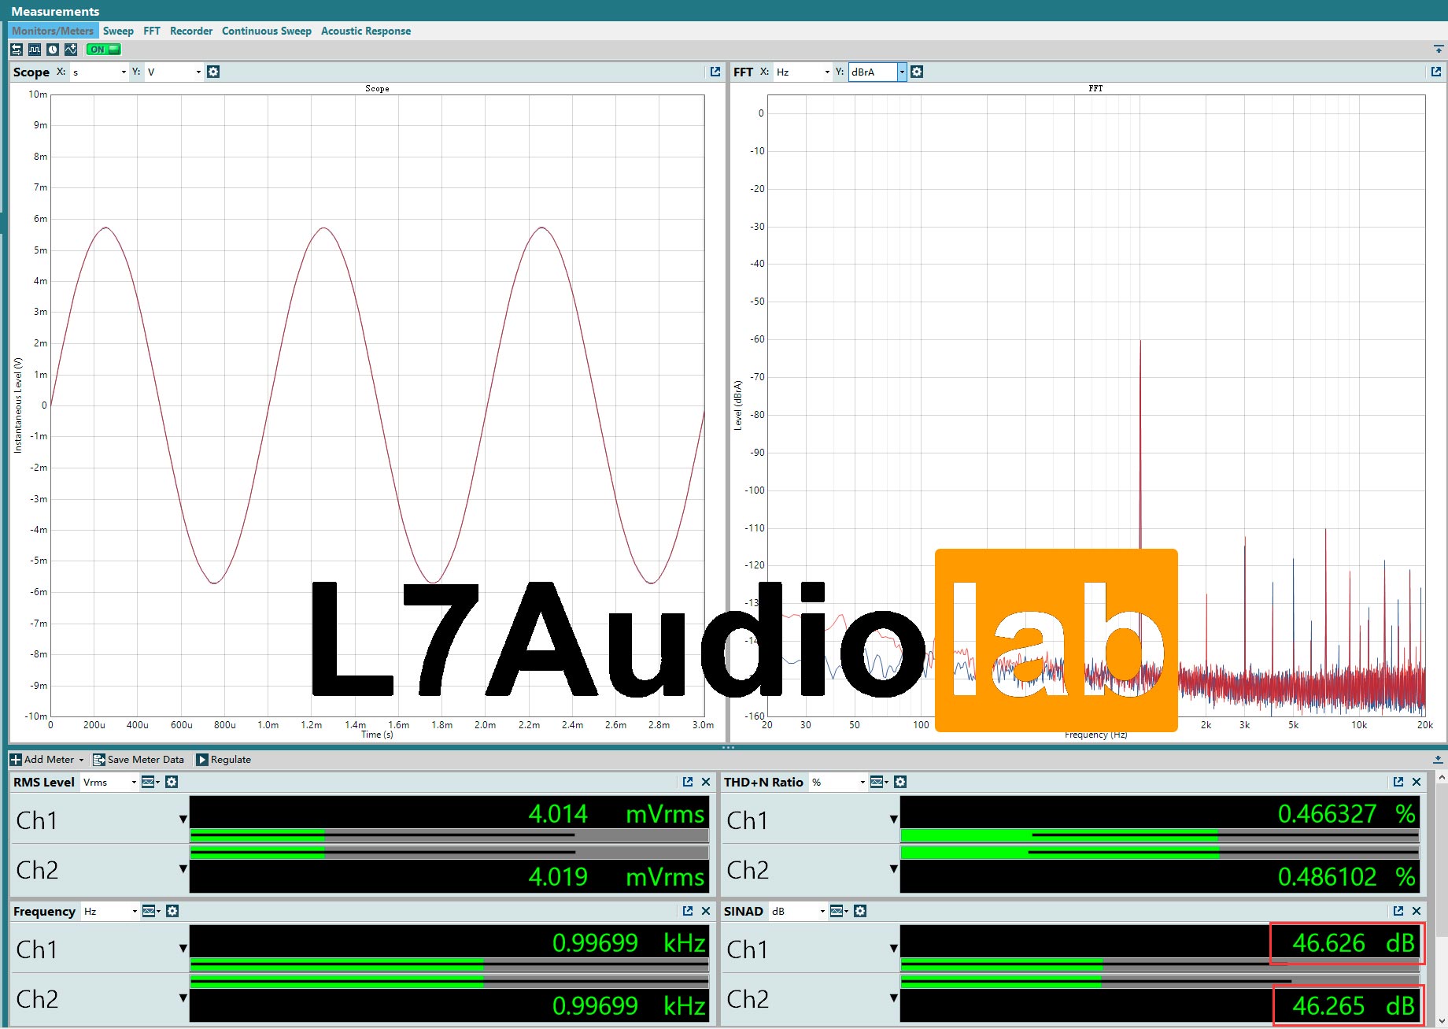Open SINAD meter settings gear
The height and width of the screenshot is (1029, 1448).
860,911
